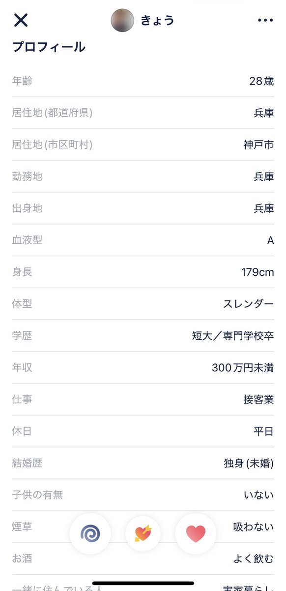Tap the 神戸市 city value
This screenshot has width=286, height=591.
(258, 145)
